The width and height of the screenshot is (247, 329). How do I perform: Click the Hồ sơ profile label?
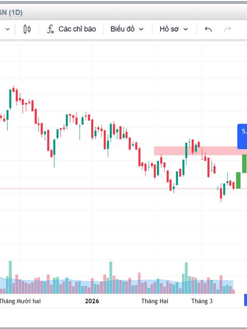coord(169,29)
